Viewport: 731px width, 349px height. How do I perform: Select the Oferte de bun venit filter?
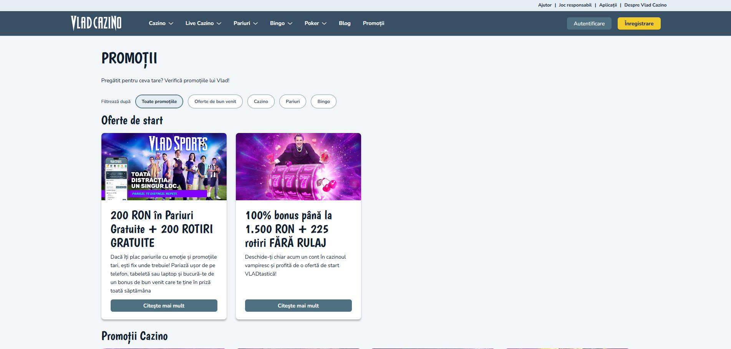(x=215, y=101)
